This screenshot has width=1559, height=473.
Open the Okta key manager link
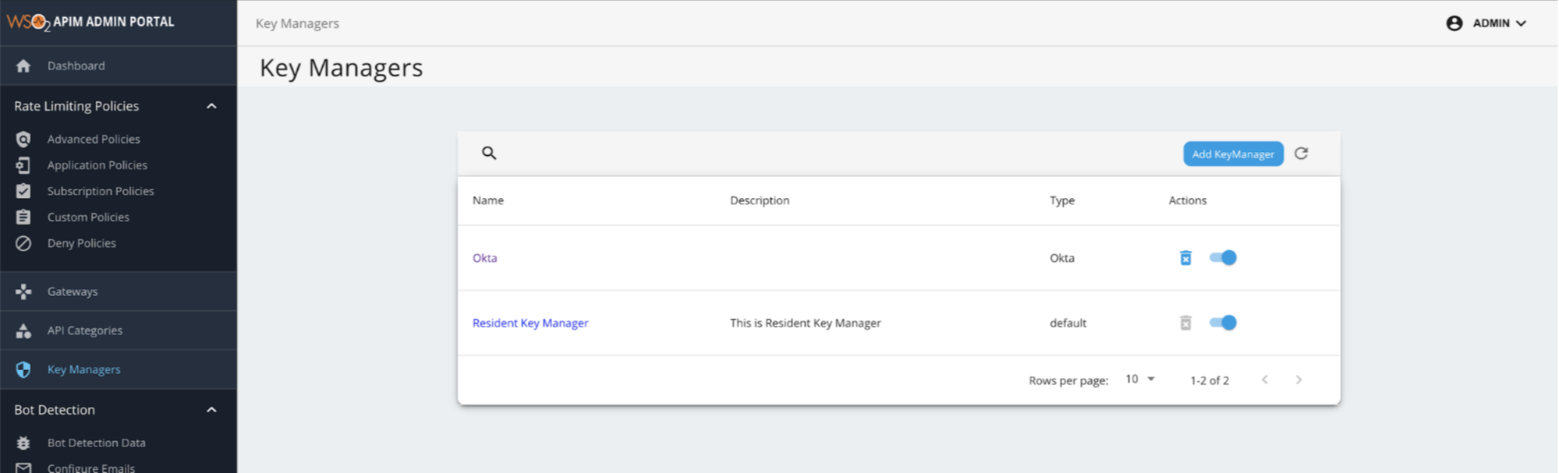[x=484, y=258]
